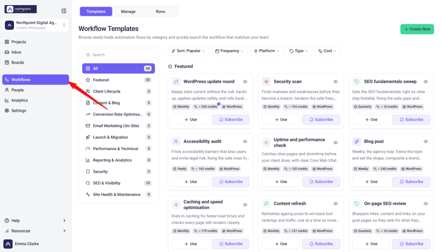Click the WordPress tag on Blog post card
This screenshot has height=252, width=441.
click(411, 169)
